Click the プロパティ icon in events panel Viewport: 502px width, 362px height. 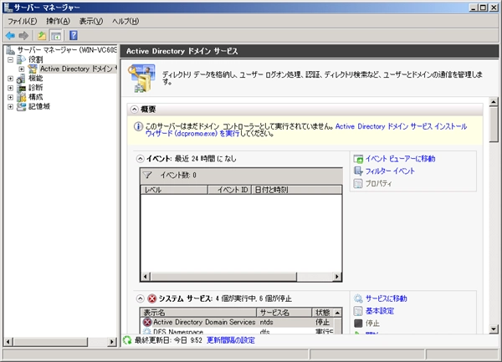(x=358, y=183)
